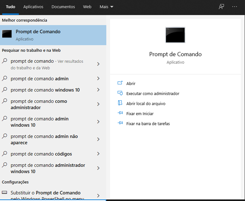Expand arrow for 'prompt de comando - Ver resultados'

(98, 64)
